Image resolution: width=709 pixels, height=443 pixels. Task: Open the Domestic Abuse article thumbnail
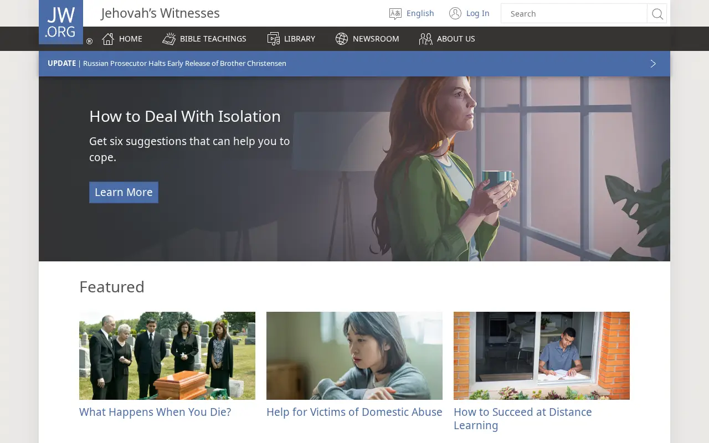coord(354,356)
